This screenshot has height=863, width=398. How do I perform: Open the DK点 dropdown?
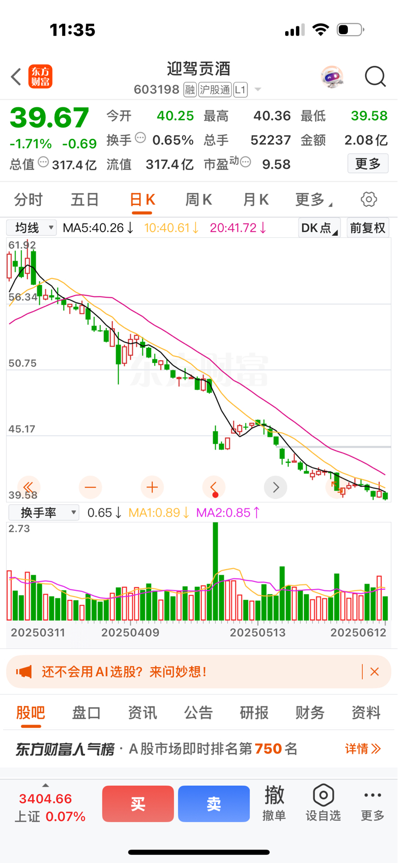(x=319, y=228)
